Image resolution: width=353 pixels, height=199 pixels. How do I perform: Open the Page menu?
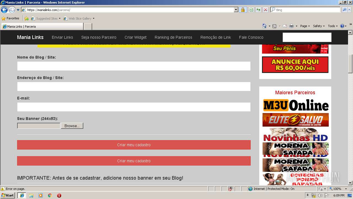click(305, 26)
